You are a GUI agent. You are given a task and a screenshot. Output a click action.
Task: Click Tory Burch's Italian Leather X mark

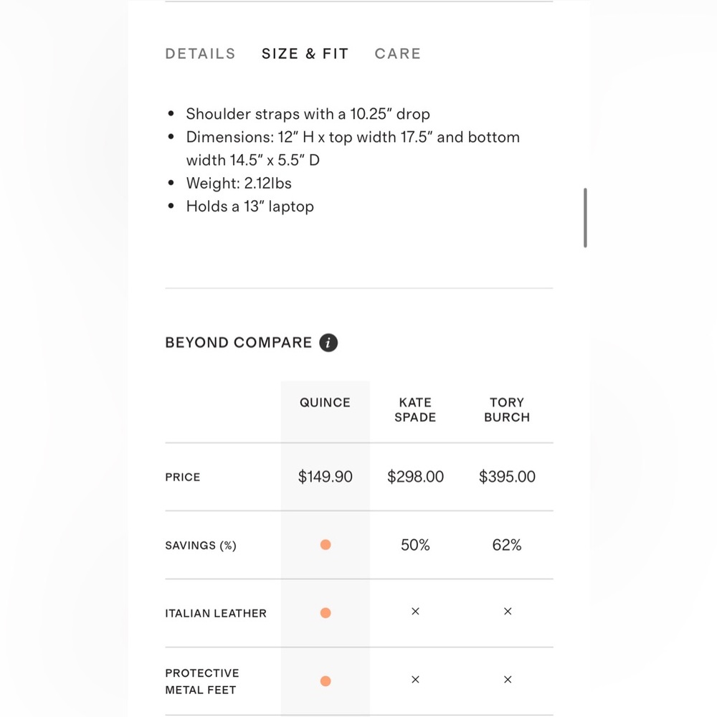(508, 612)
